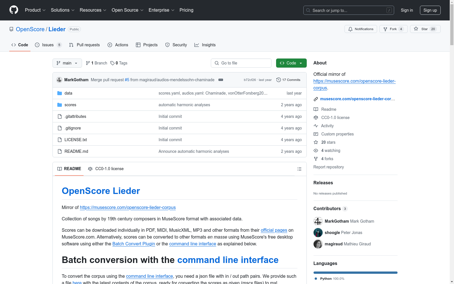The width and height of the screenshot is (454, 284).
Task: Click the OpenScore owner link
Action: point(30,29)
